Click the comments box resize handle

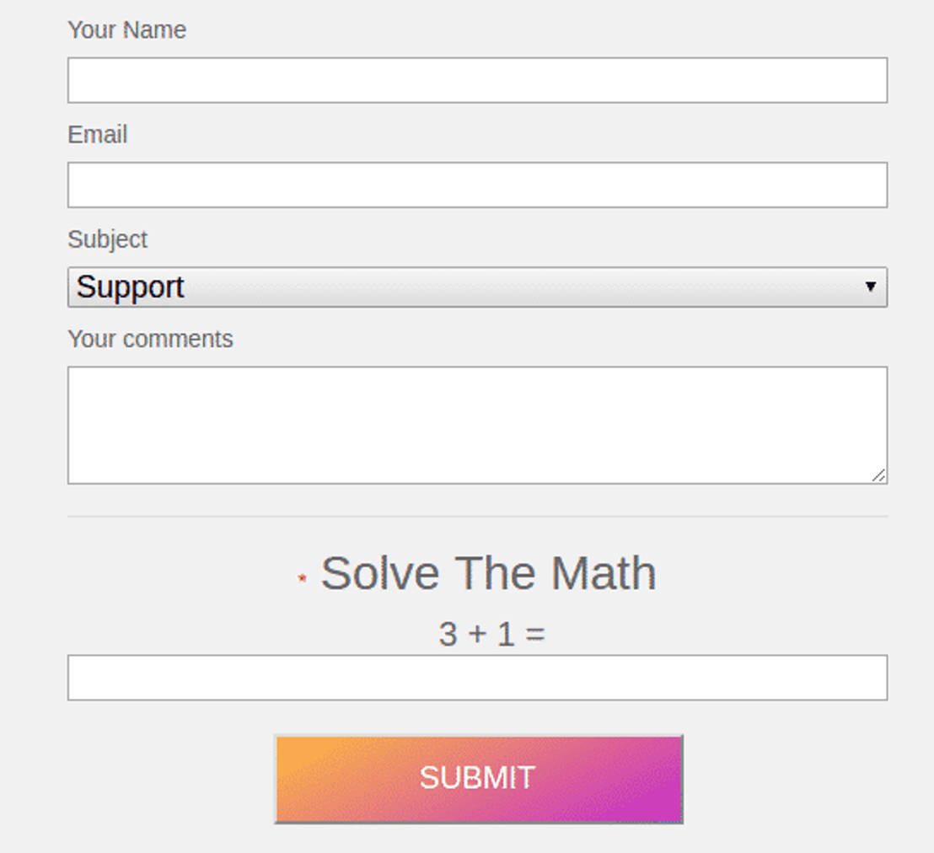click(878, 475)
